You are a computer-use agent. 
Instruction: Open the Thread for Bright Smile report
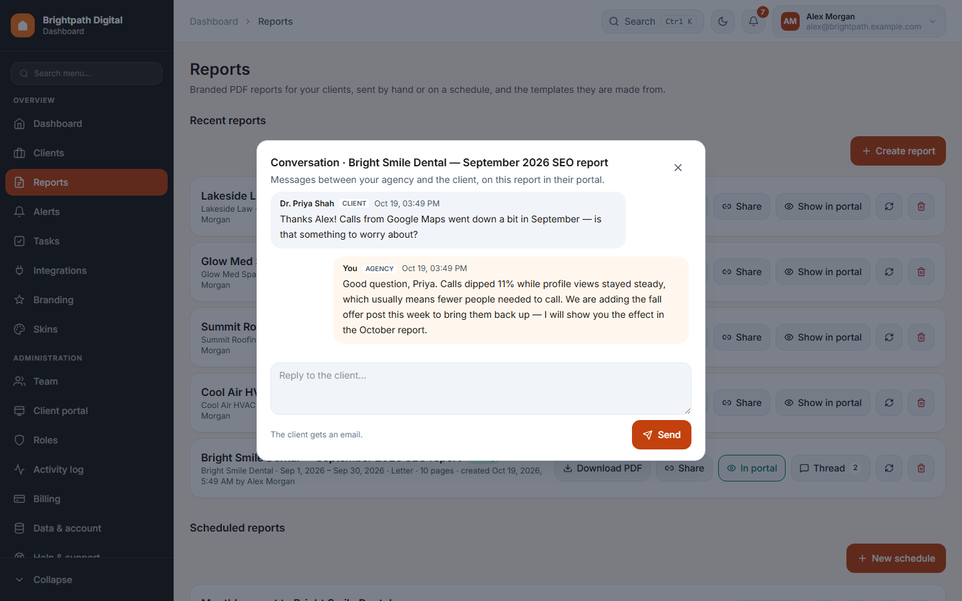[x=830, y=468]
